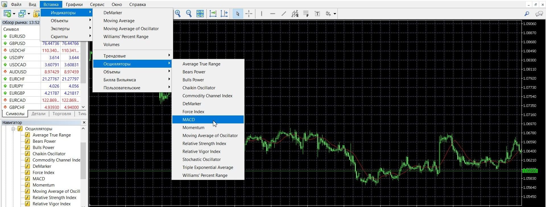Toggle chart auto-scroll to end
546x207 pixels.
click(x=213, y=14)
